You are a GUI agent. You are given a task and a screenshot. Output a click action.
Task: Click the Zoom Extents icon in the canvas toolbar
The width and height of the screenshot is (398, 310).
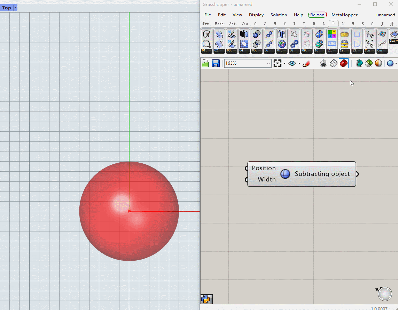(x=278, y=63)
